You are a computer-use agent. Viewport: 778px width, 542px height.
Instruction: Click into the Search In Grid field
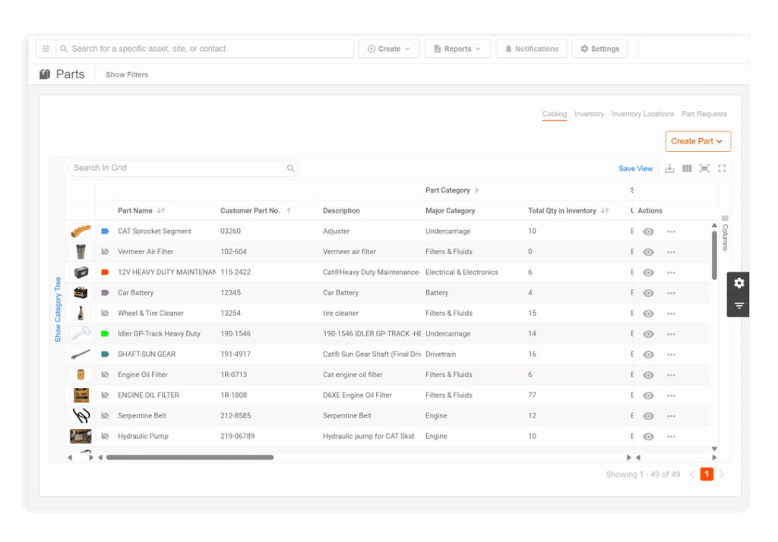coord(175,168)
